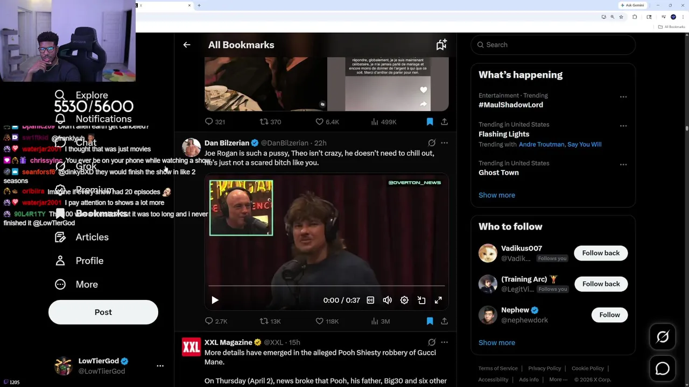Viewport: 689px width, 387px height.
Task: Open More in sidebar navigation
Action: [x=77, y=284]
